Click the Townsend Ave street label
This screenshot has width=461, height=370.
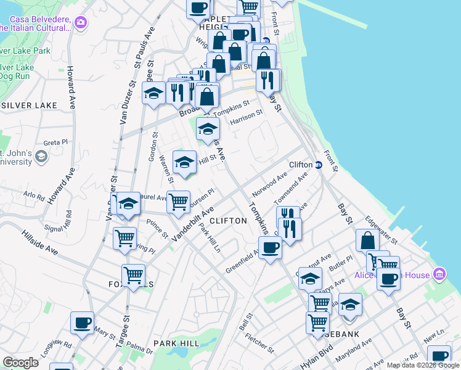(x=290, y=189)
